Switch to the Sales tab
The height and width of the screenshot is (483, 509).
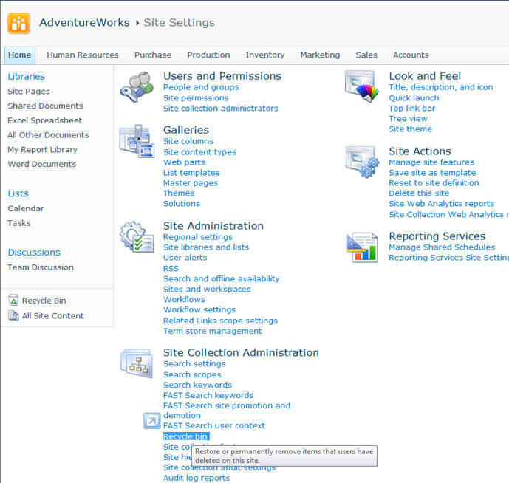coord(366,55)
